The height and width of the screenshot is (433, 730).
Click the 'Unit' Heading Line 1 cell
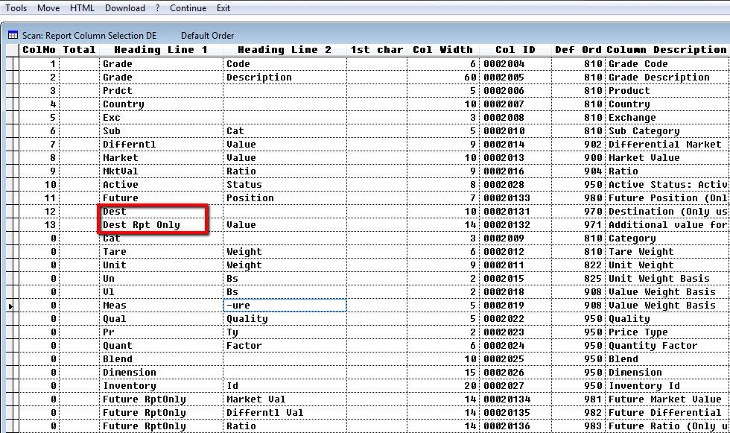click(161, 265)
